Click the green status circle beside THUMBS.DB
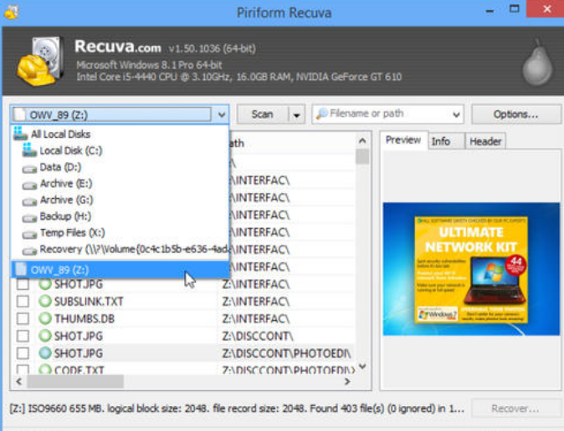 click(x=45, y=318)
